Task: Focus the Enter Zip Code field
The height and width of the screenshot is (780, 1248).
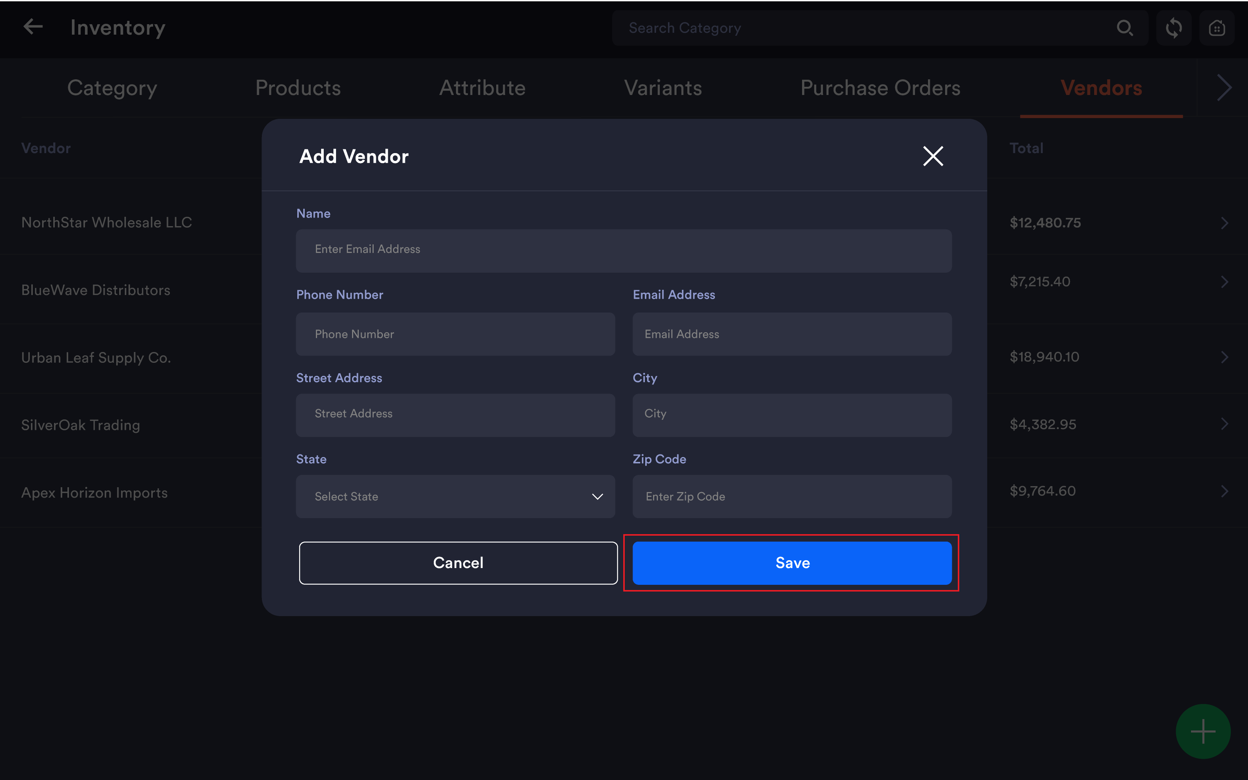Action: point(792,496)
